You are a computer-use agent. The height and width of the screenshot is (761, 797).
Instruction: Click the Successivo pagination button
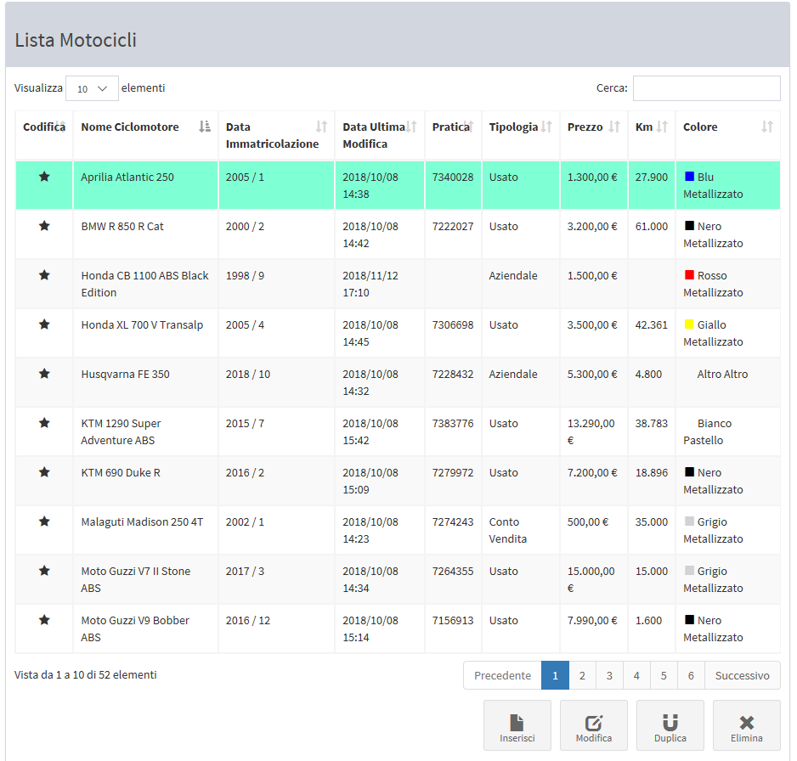point(742,676)
